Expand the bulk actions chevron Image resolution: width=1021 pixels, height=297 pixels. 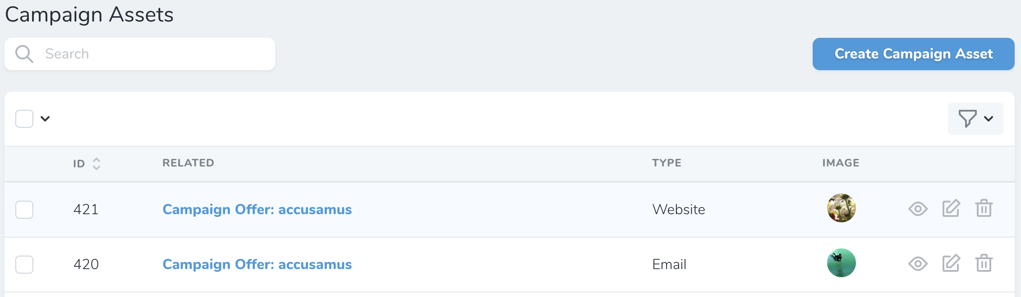(x=44, y=119)
